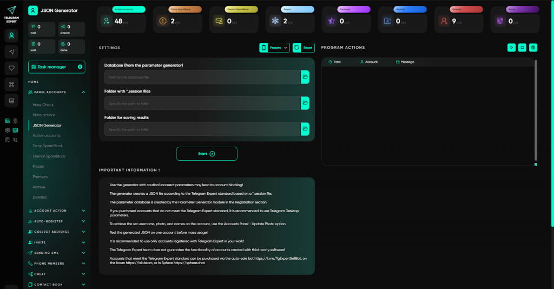Open the database stack icon in sidebar
This screenshot has width=554, height=289.
11,100
